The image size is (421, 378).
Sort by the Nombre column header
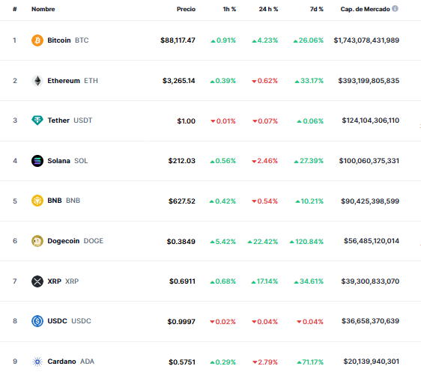point(43,9)
